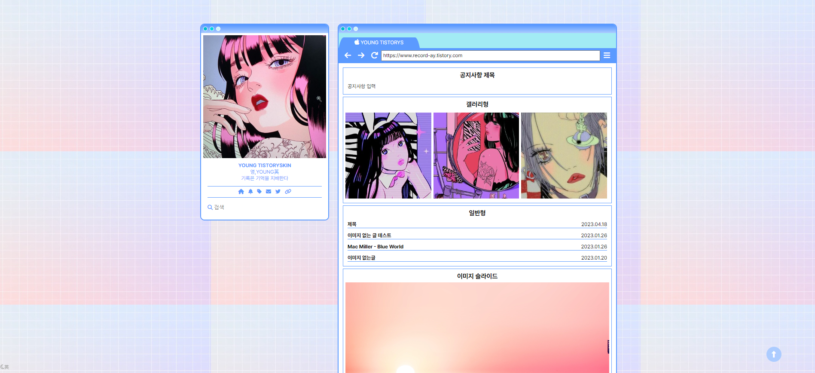Click the scroll-to-top arrow button
Screen dimensions: 815x373
[774, 355]
